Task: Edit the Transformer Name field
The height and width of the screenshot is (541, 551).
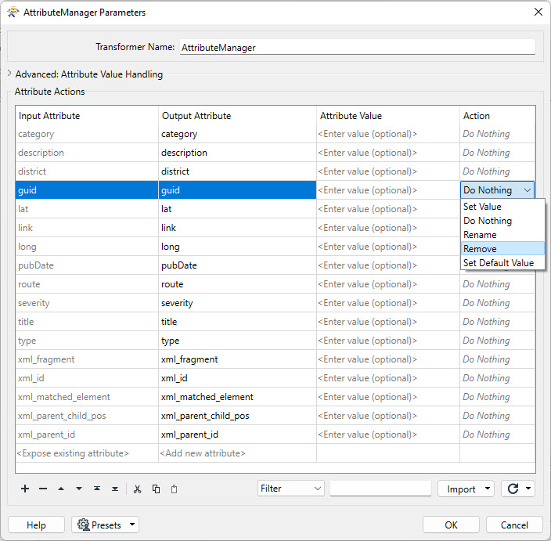Action: pos(358,47)
